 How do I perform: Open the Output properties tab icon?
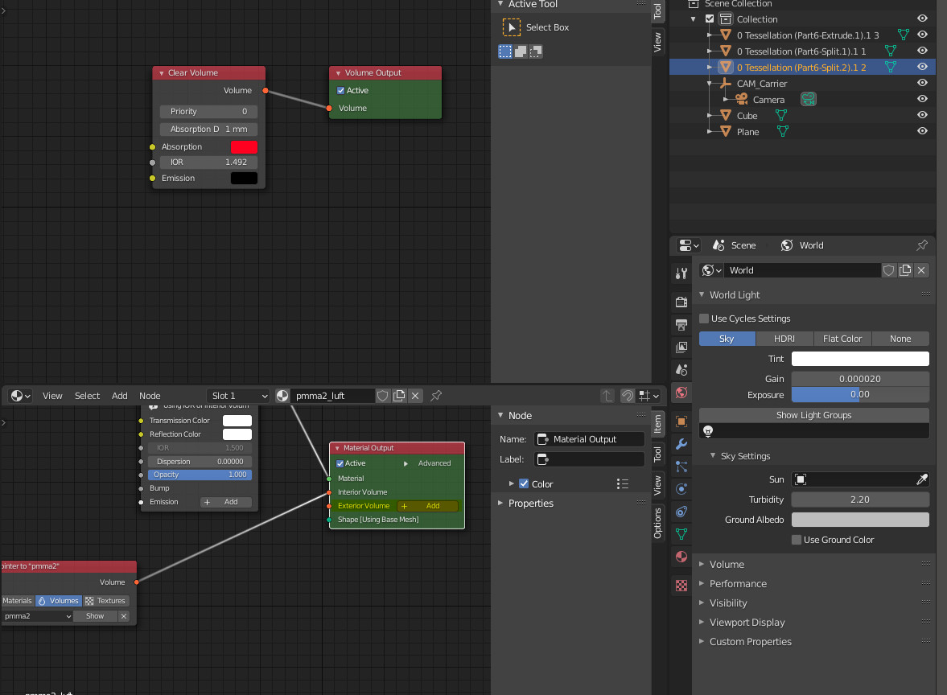click(x=681, y=325)
